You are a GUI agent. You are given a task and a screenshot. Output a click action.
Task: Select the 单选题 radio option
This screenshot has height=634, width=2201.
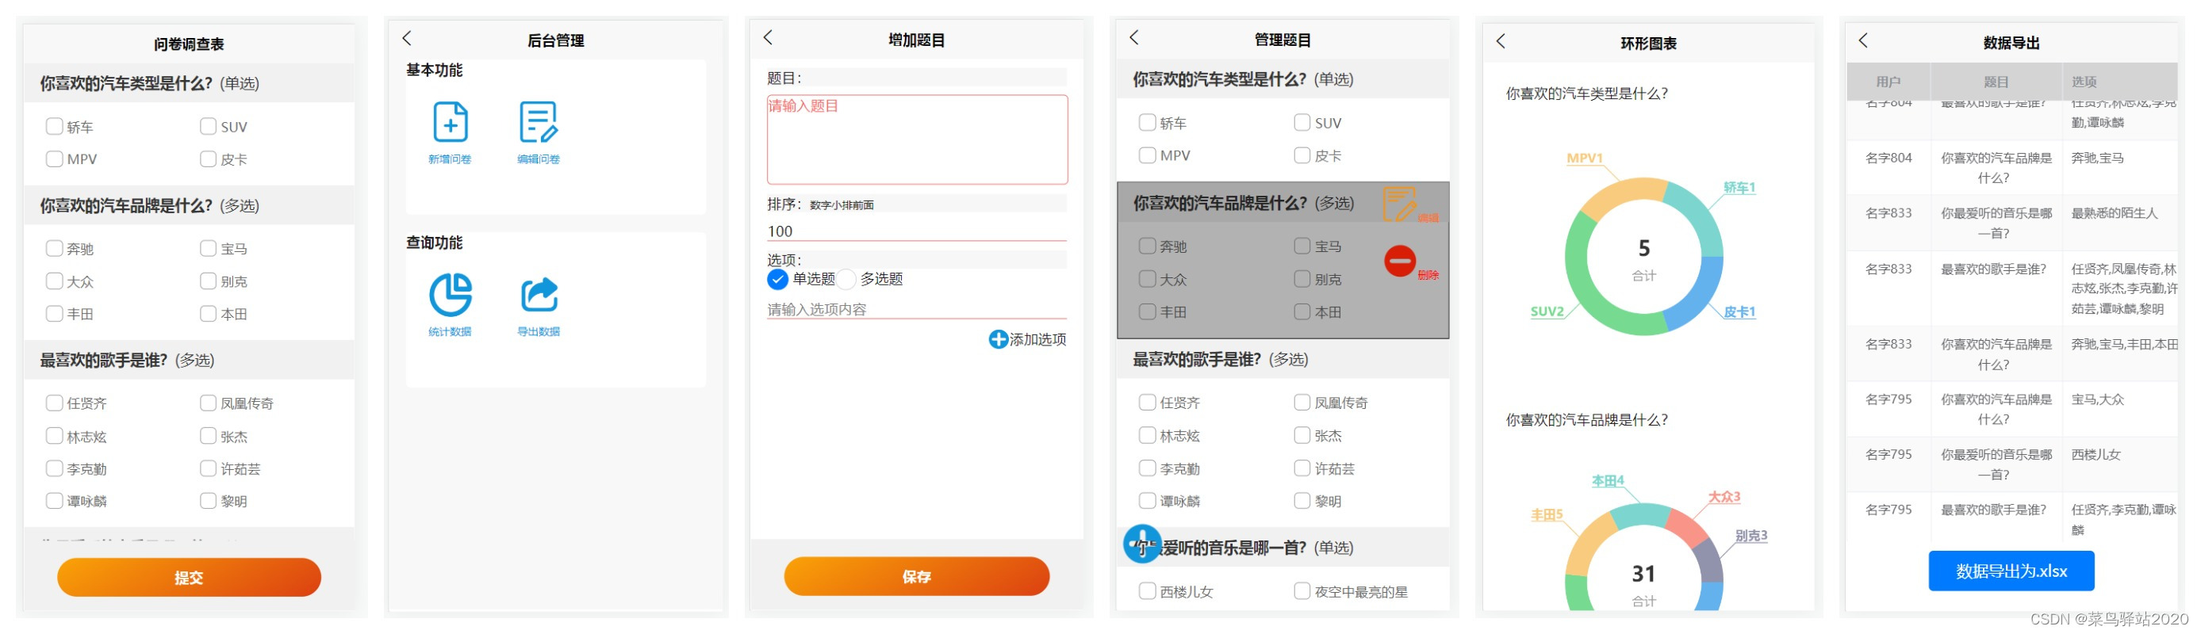pos(777,279)
